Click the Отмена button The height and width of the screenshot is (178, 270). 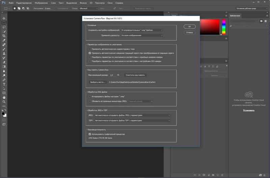coord(190,33)
